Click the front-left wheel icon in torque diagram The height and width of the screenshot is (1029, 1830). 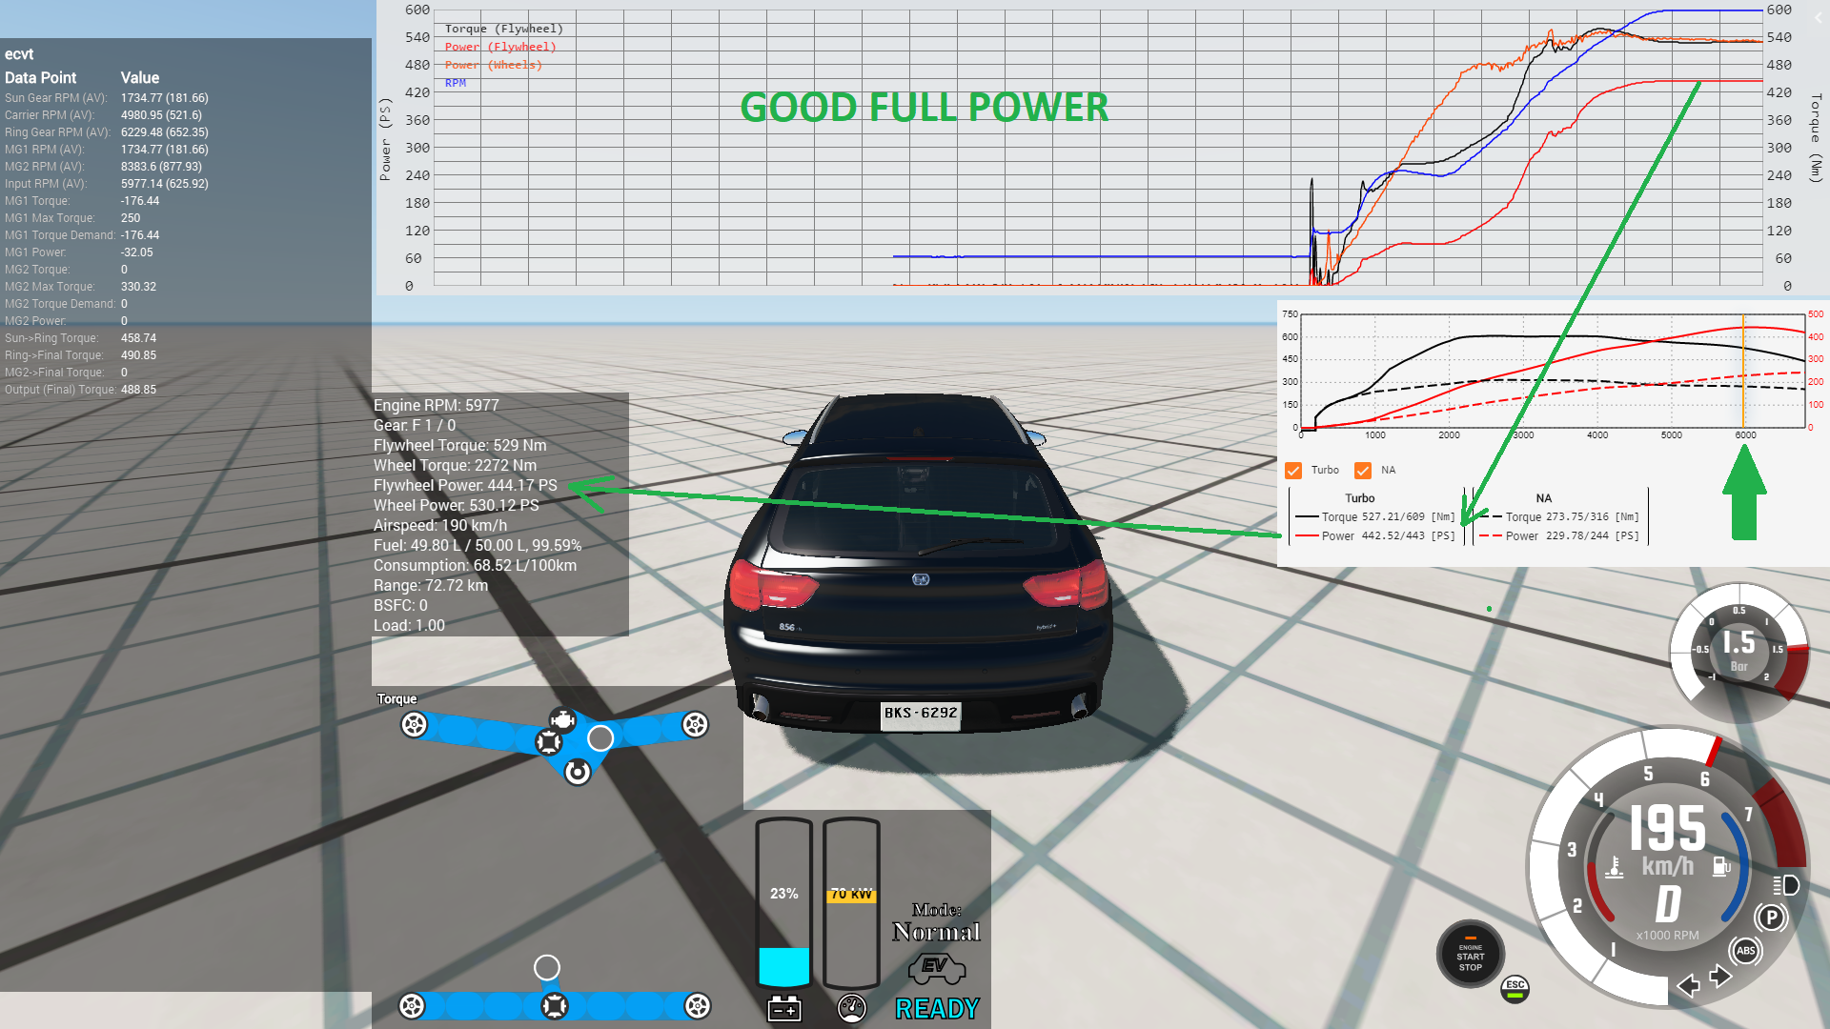(x=414, y=725)
